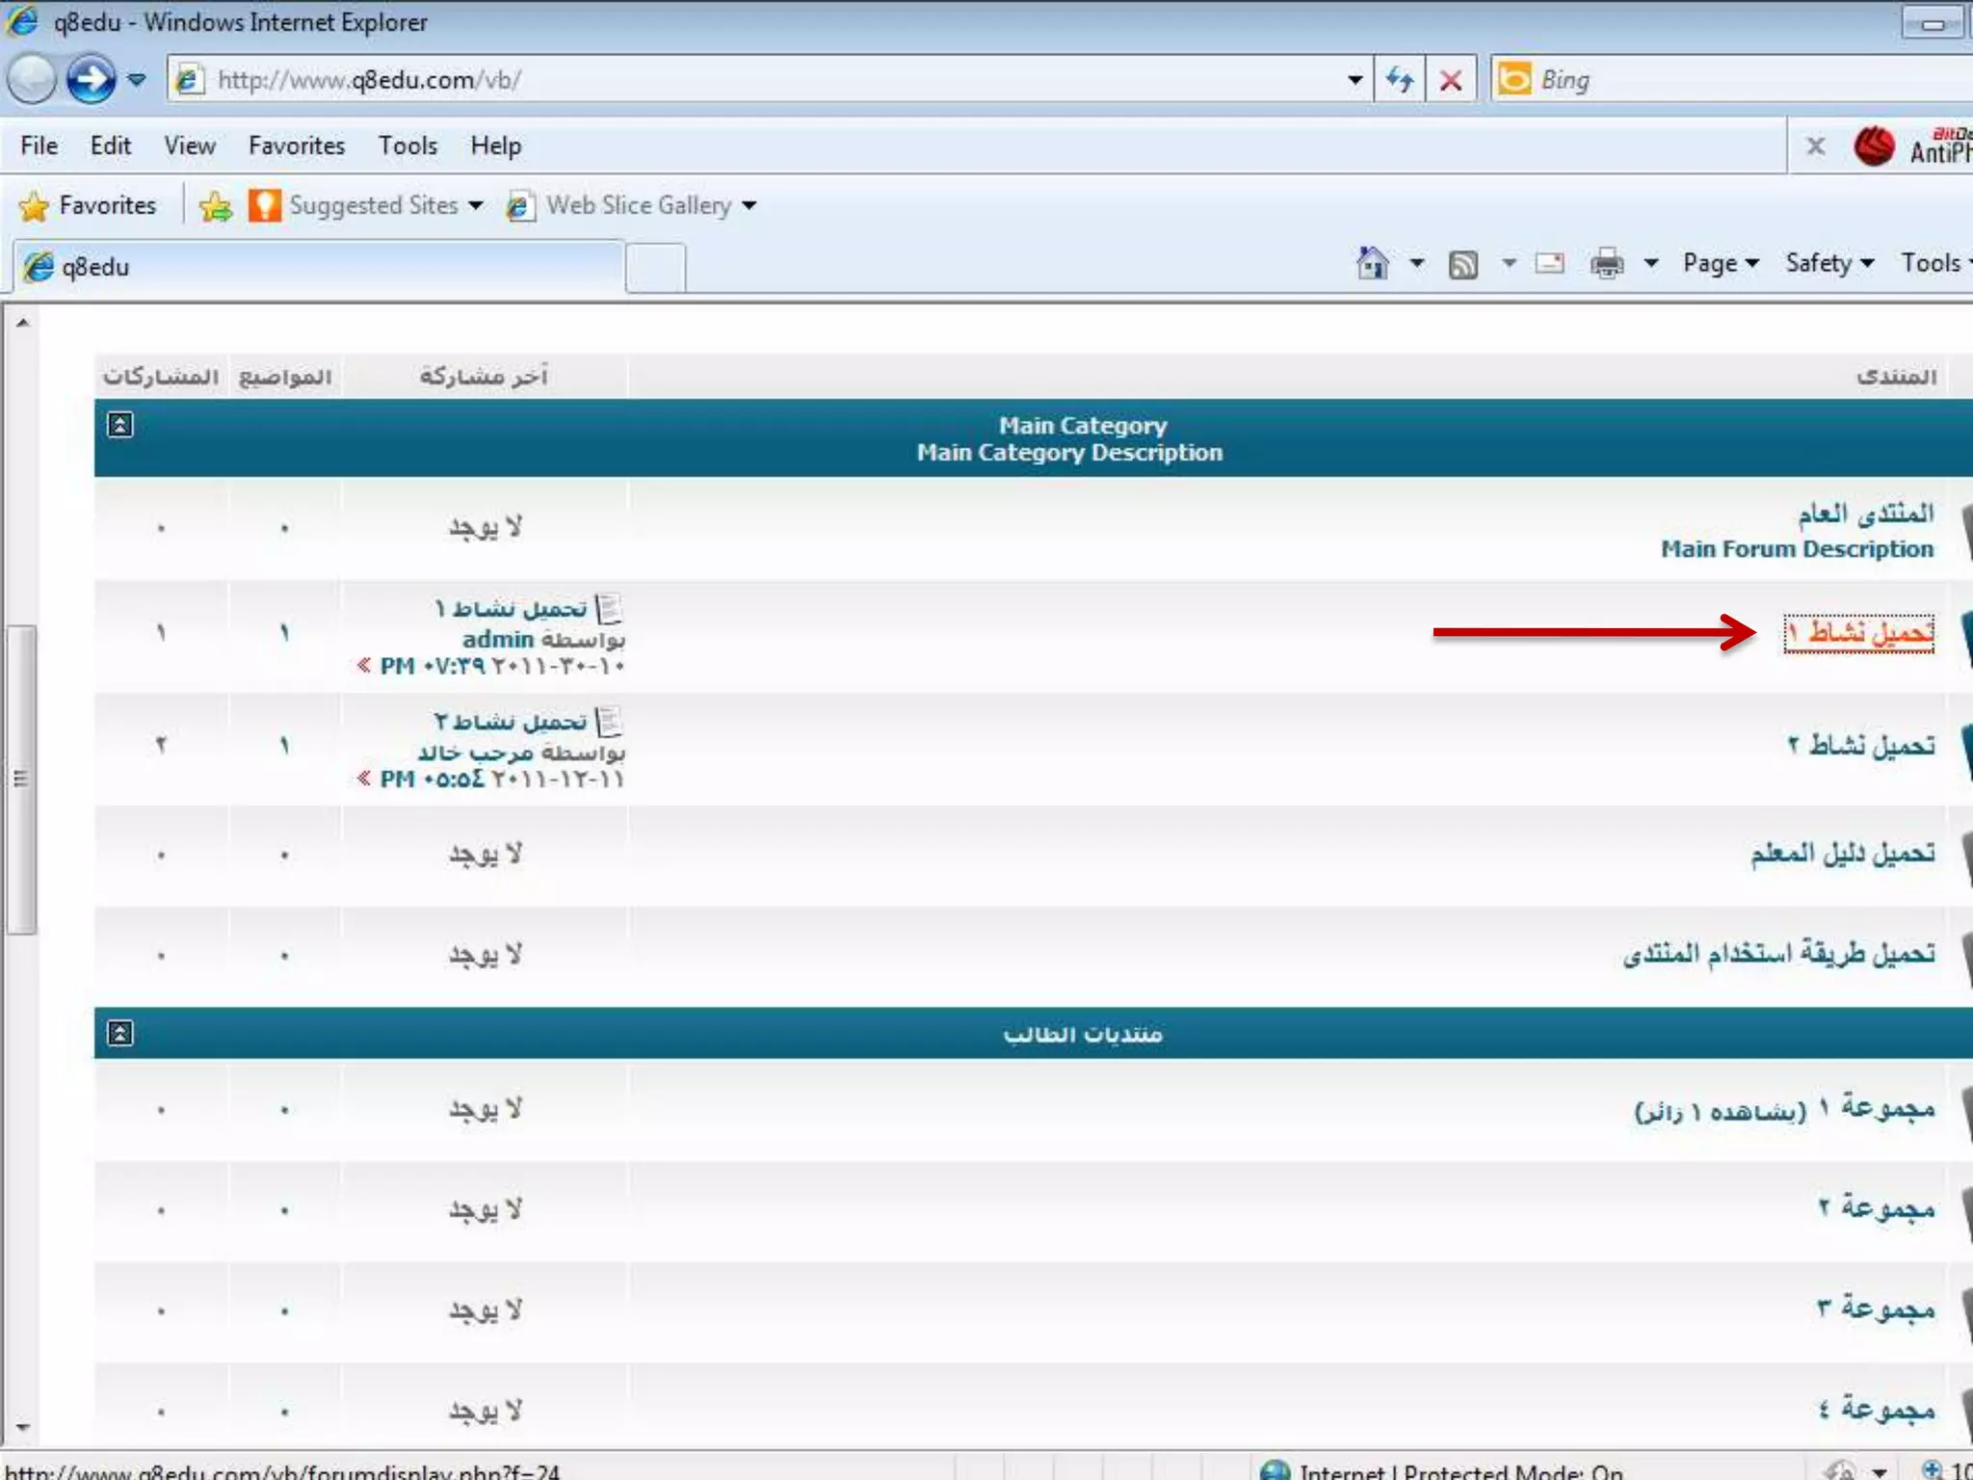1973x1480 pixels.
Task: Click the Internet zone globe in status bar
Action: (1276, 1469)
